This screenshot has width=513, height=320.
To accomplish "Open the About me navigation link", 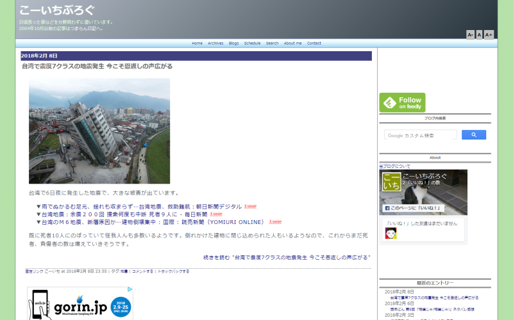I will pos(292,43).
